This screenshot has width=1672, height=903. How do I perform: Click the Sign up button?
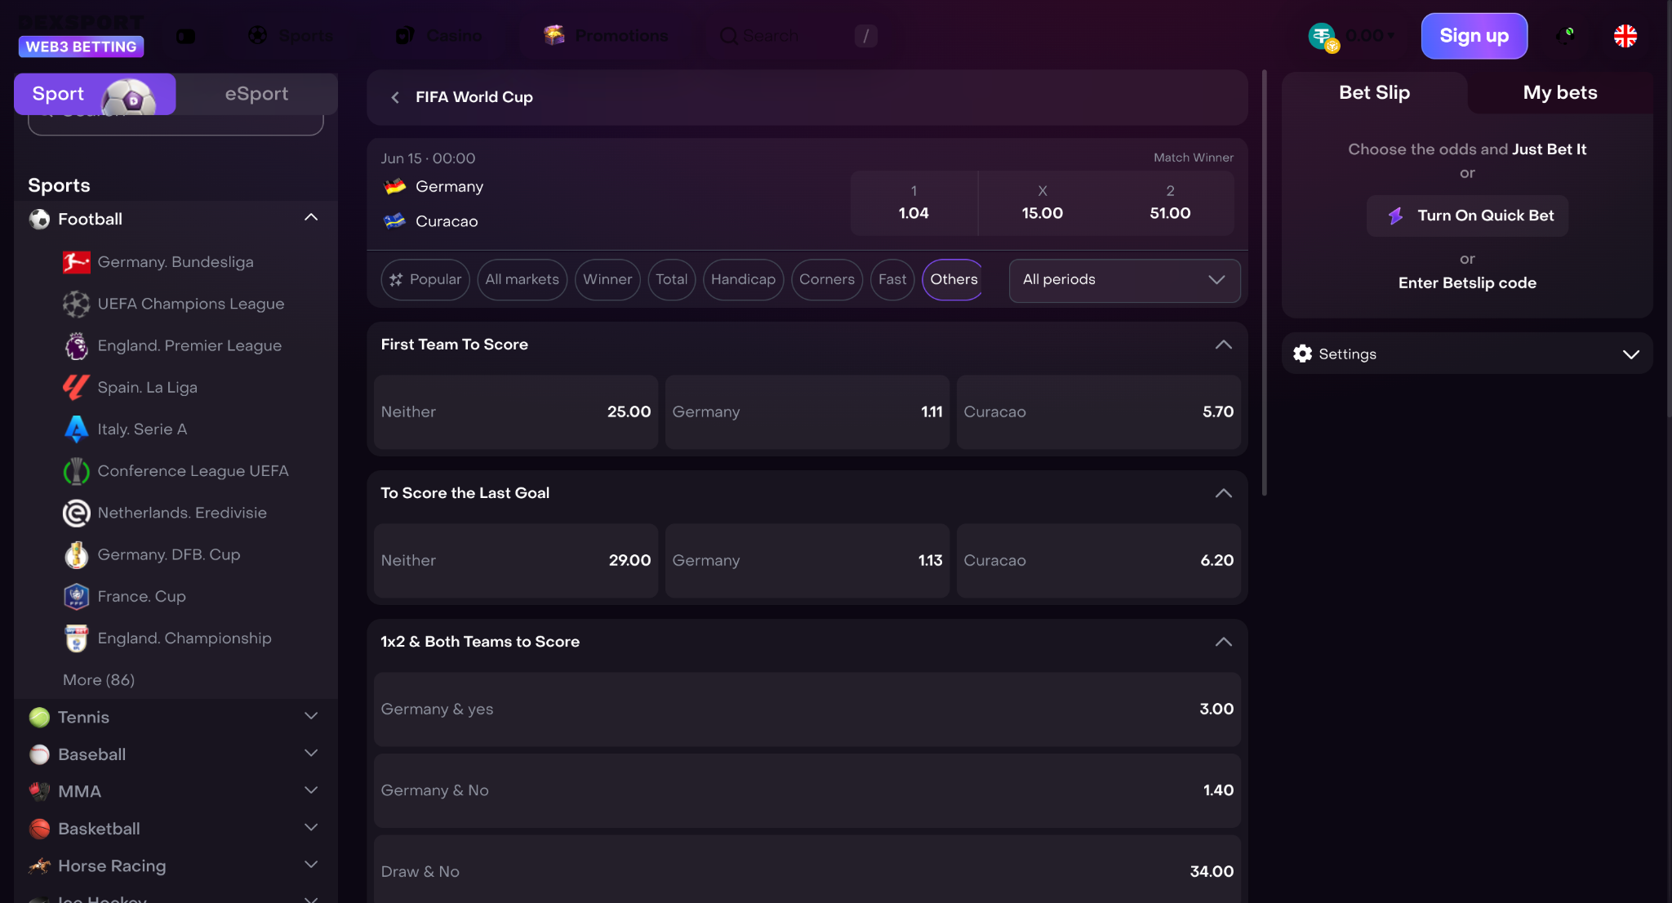(x=1474, y=36)
